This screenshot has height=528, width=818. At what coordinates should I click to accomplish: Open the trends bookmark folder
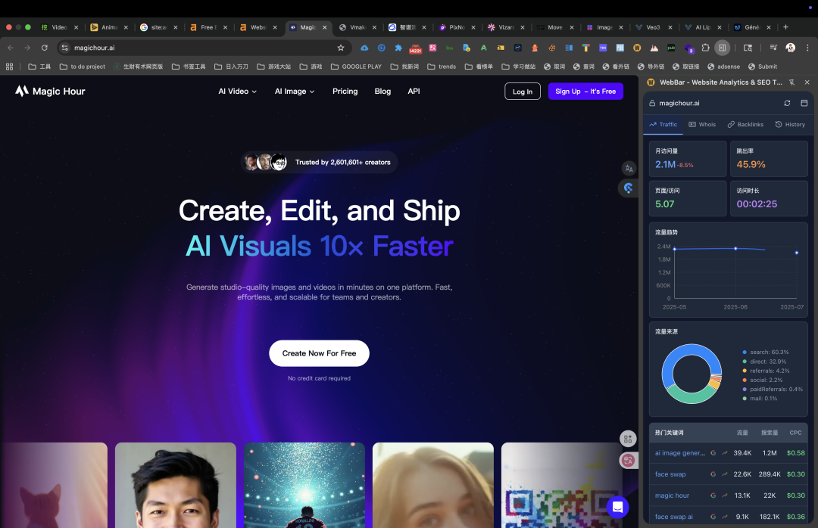coord(442,67)
